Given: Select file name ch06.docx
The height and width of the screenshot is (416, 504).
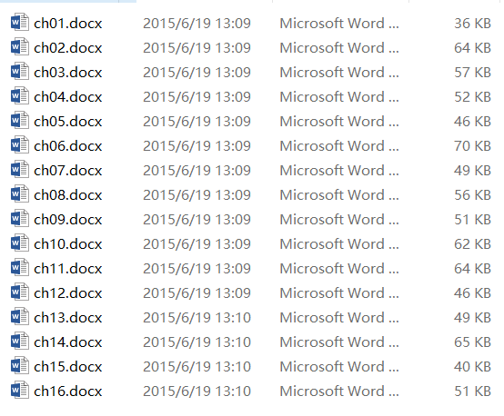Looking at the screenshot, I should tap(68, 146).
